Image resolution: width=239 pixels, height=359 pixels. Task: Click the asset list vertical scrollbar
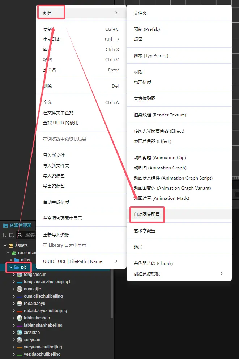click(112, 294)
